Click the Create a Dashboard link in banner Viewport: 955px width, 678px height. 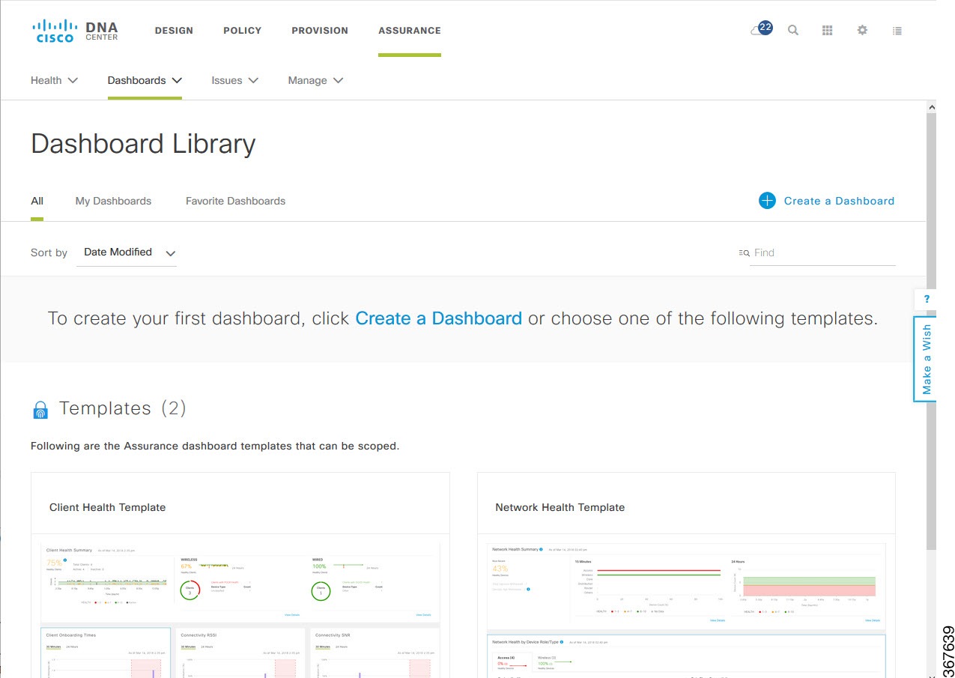438,318
